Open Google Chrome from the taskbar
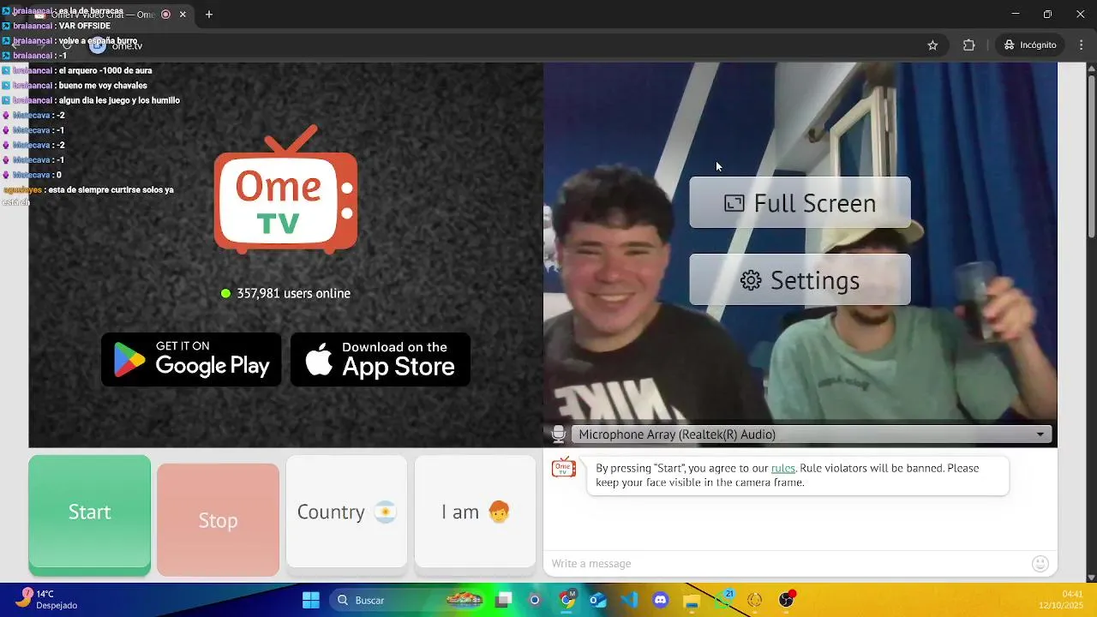 click(567, 600)
